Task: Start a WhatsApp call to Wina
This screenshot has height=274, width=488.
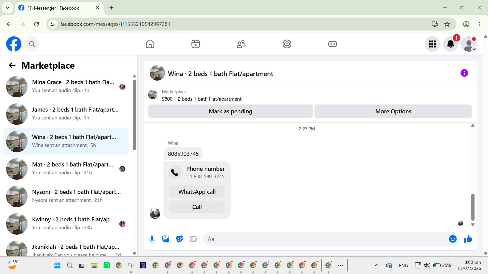Action: 197,192
